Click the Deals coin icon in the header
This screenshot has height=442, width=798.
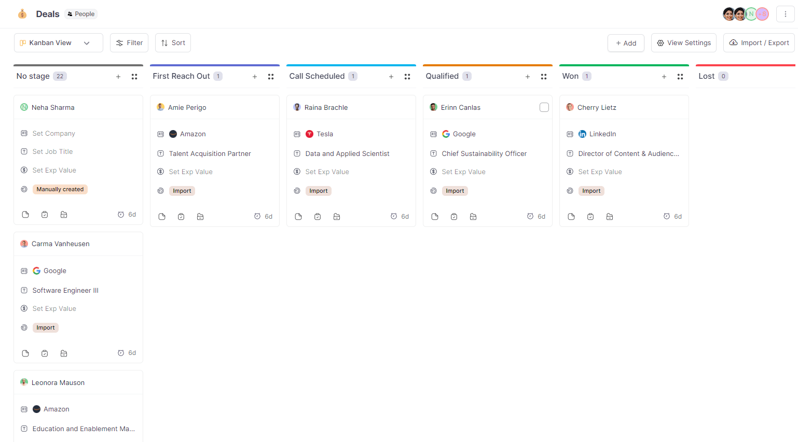[x=22, y=13]
